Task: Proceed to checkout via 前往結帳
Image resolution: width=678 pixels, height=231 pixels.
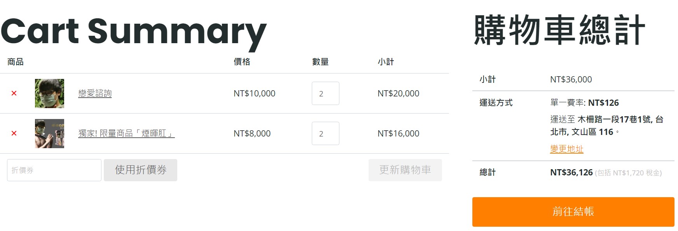Action: click(x=573, y=212)
